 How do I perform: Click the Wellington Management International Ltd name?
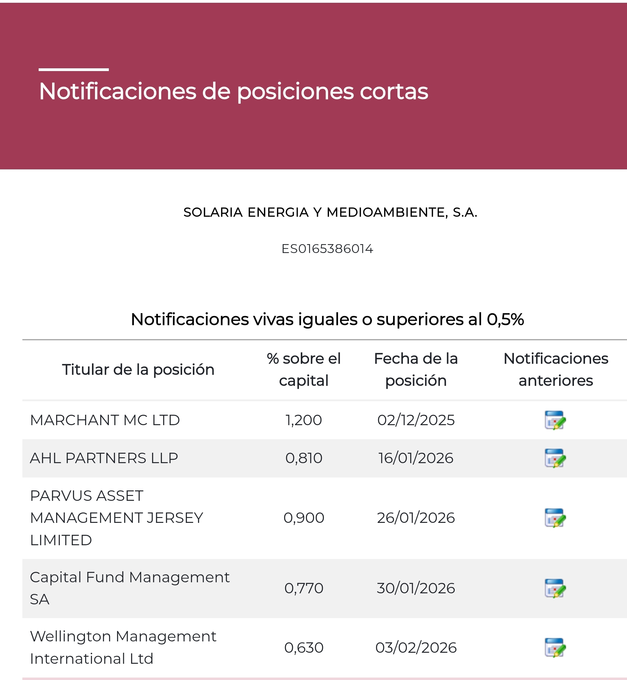(x=123, y=648)
